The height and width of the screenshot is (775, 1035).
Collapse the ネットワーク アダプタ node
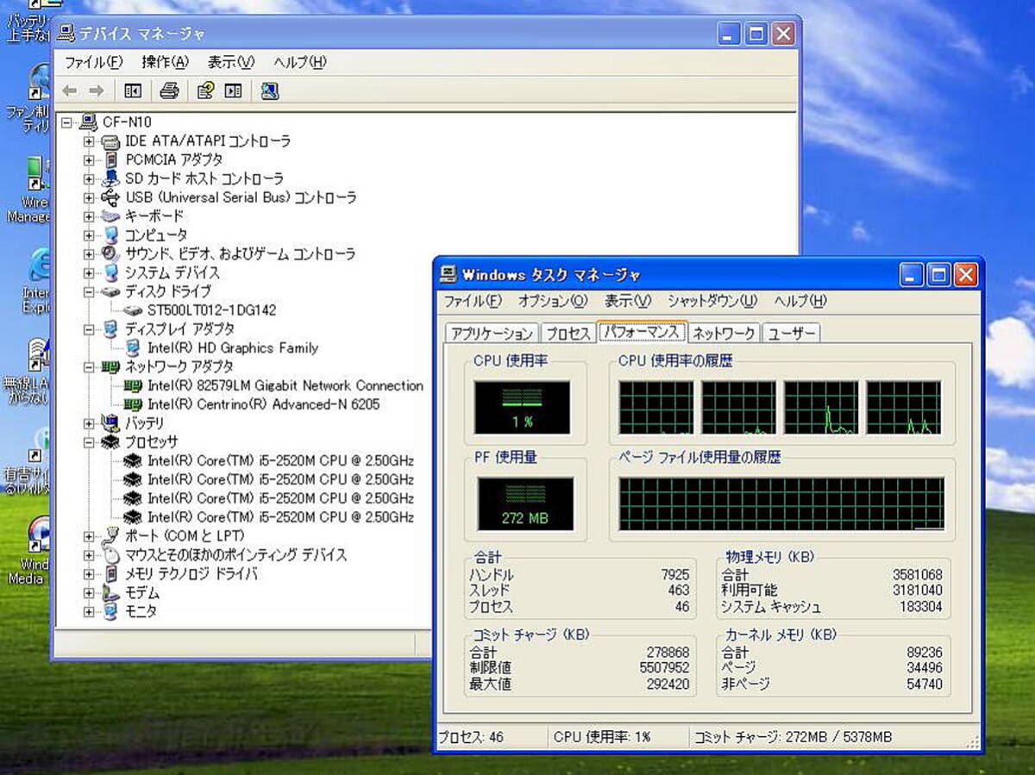coord(89,367)
